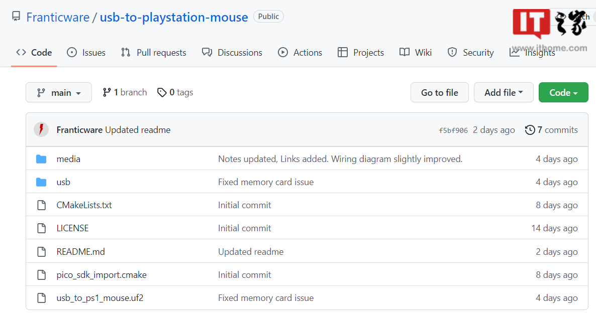Open the media folder
Image resolution: width=596 pixels, height=315 pixels.
coord(68,159)
